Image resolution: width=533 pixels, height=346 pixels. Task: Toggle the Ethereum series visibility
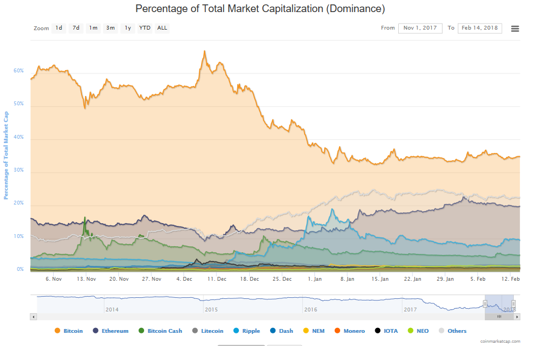[114, 331]
